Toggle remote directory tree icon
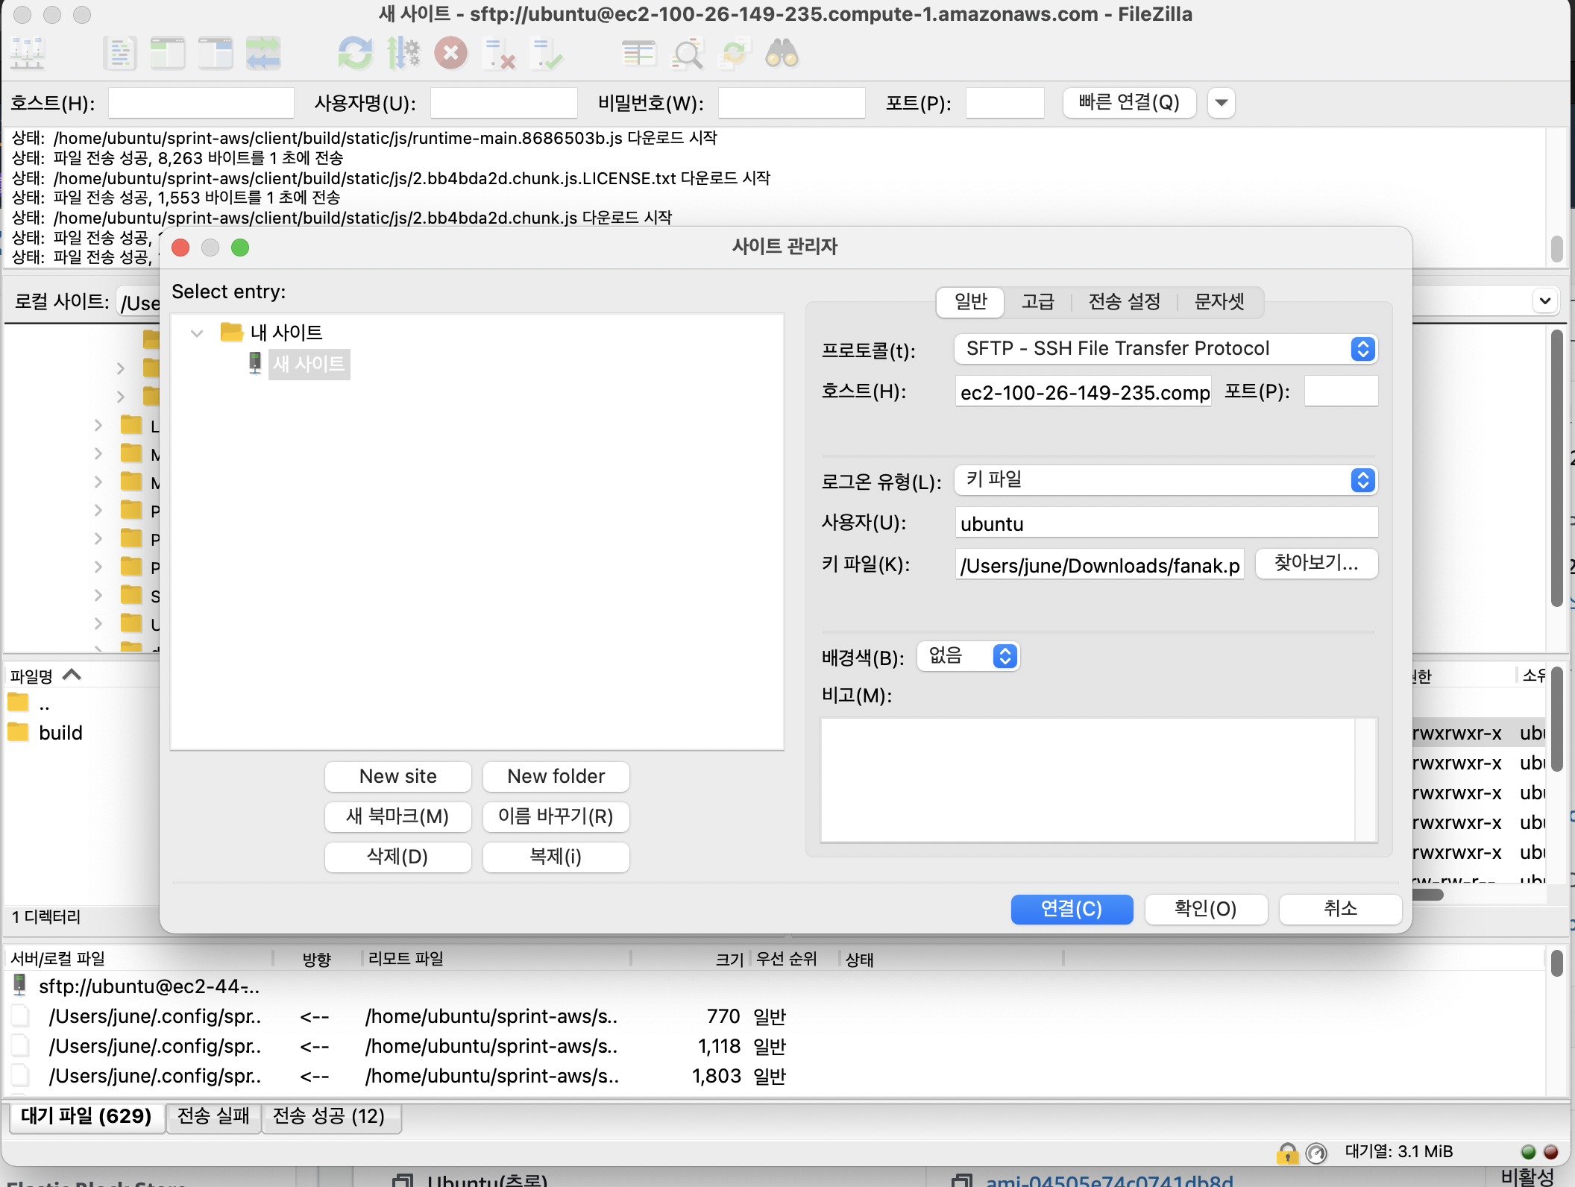Screen dimensions: 1575x1187 [216, 54]
